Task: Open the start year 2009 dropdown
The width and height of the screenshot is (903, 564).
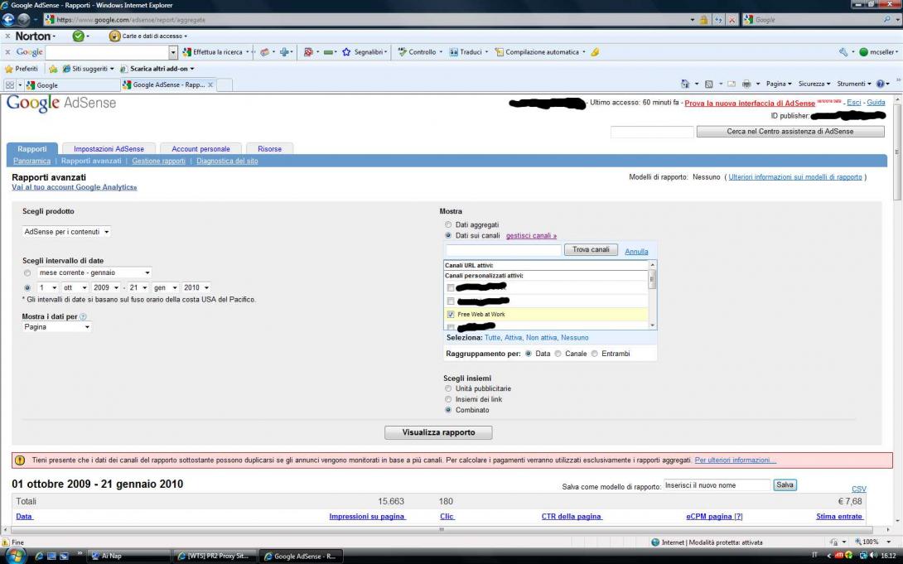Action: (105, 287)
